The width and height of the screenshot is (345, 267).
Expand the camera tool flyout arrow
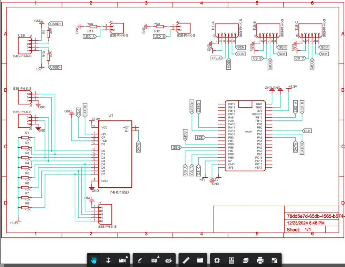tap(127, 257)
